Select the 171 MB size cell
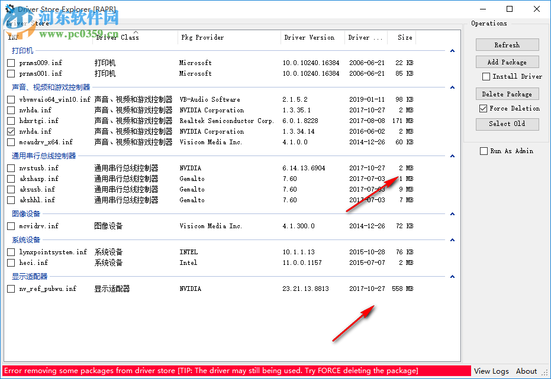Image resolution: width=551 pixels, height=379 pixels. [403, 121]
